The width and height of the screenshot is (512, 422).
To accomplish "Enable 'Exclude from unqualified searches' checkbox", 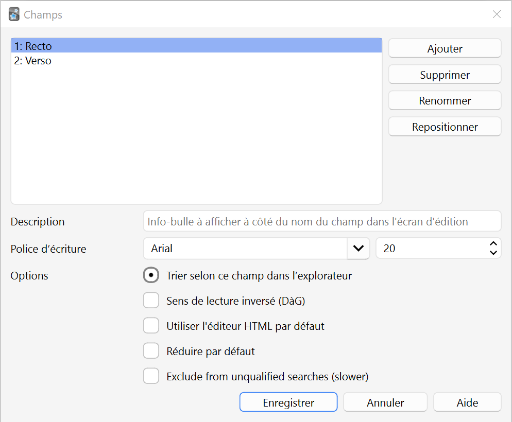I will pos(151,376).
